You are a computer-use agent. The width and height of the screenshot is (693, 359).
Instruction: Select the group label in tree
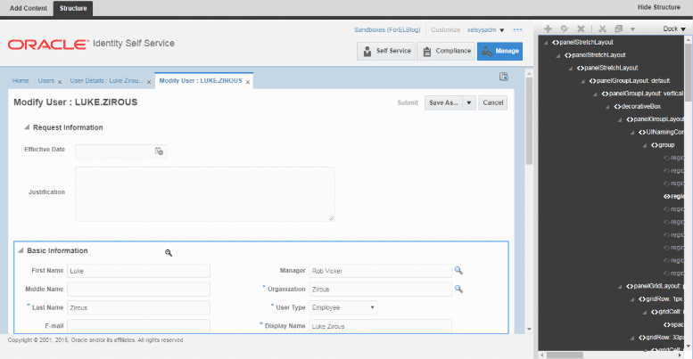(665, 145)
